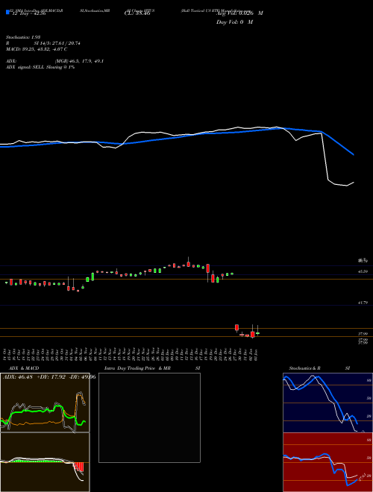373x492 pixels.
Task: Click the dark-blue Stochastics chart panel
Action: (327, 403)
